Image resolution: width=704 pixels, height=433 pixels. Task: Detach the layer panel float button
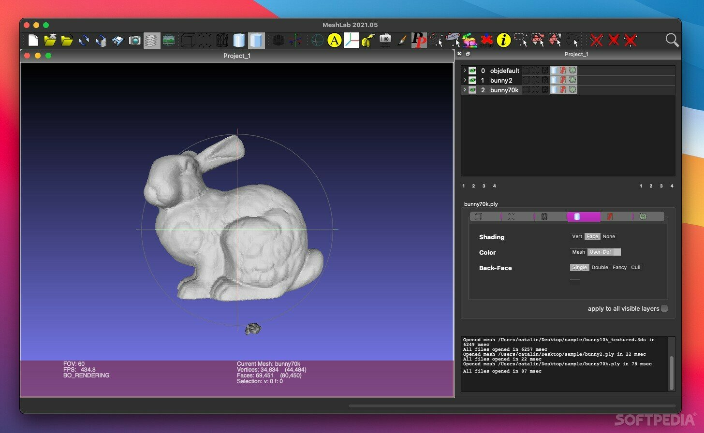point(468,54)
